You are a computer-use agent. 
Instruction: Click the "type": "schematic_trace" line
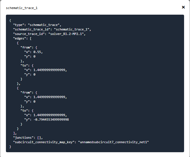click(37, 25)
